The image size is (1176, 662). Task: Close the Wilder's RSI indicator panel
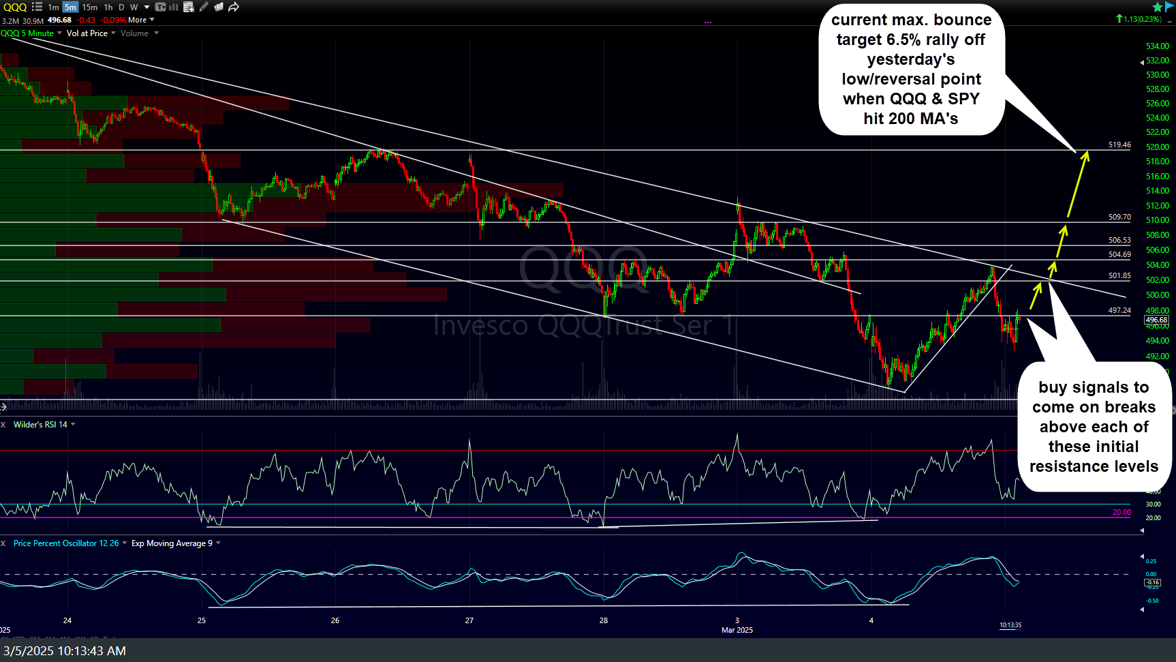(3, 425)
